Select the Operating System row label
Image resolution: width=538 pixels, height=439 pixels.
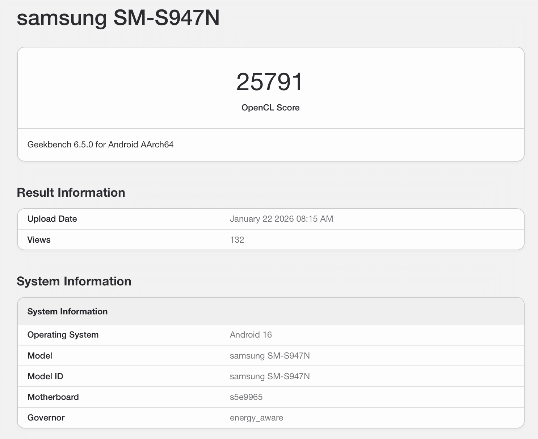point(63,335)
